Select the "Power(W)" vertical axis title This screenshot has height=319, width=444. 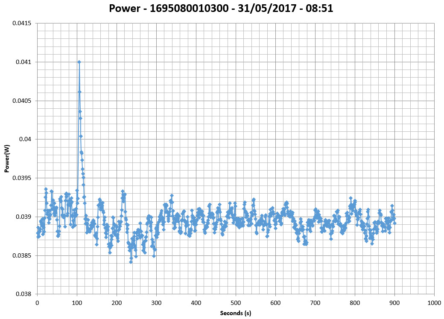click(x=7, y=158)
